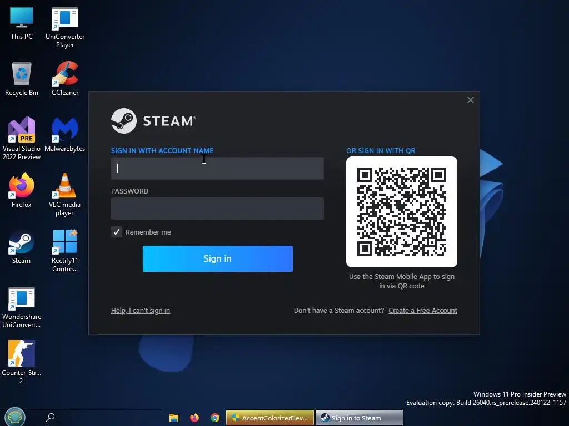Activate Sign in to Steam taskbar button
This screenshot has width=569, height=426.
point(360,418)
